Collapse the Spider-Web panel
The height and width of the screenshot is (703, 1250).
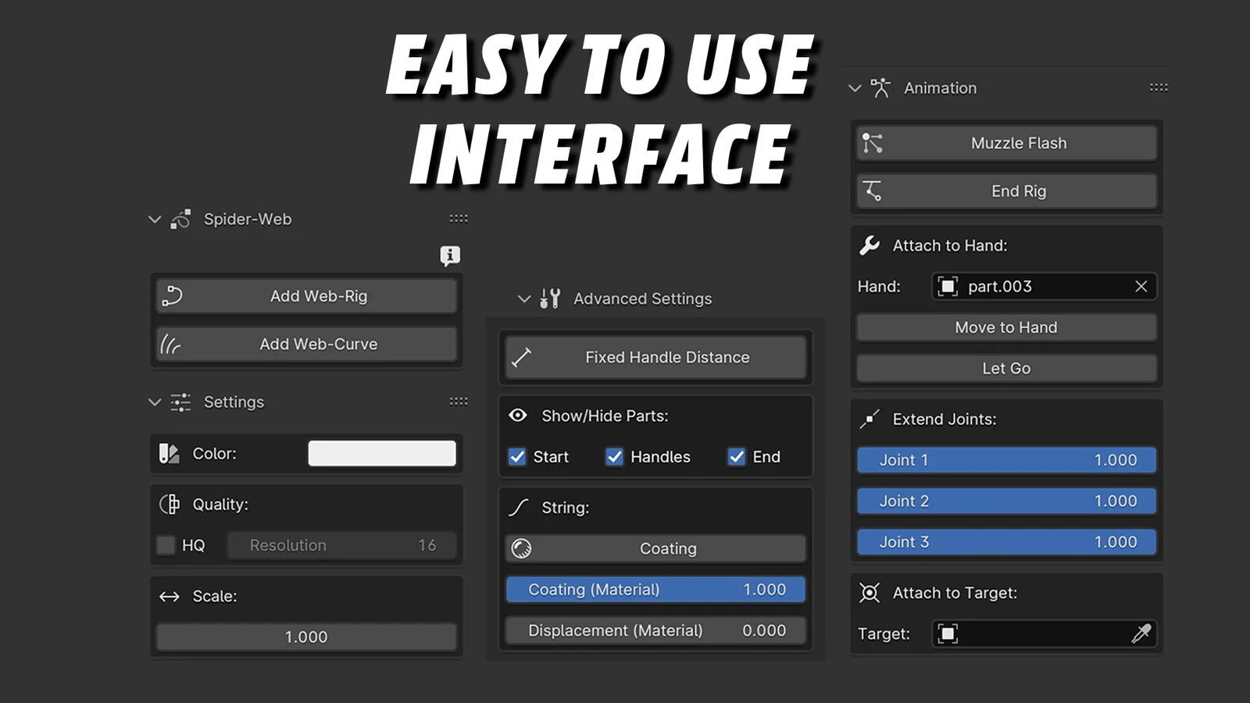pos(155,219)
